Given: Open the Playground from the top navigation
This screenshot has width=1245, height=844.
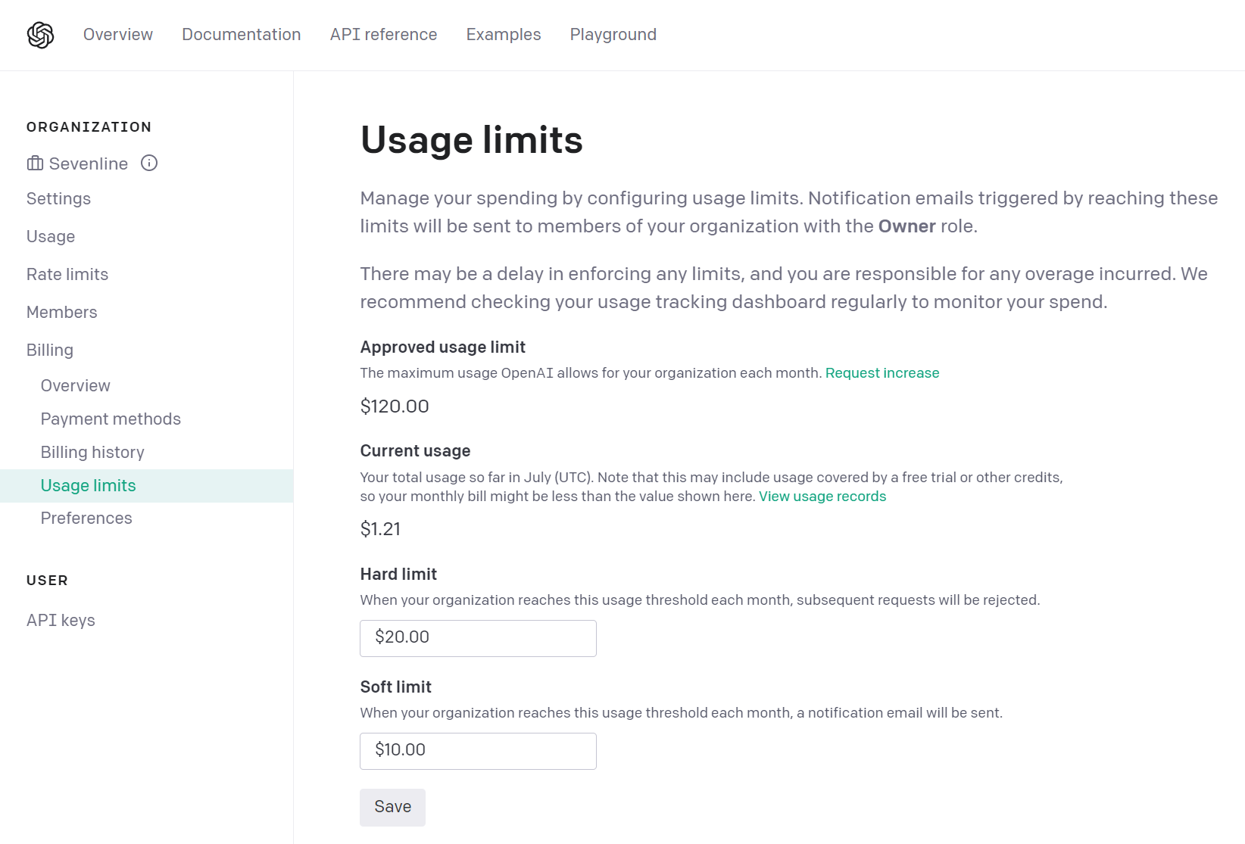Looking at the screenshot, I should click(613, 34).
